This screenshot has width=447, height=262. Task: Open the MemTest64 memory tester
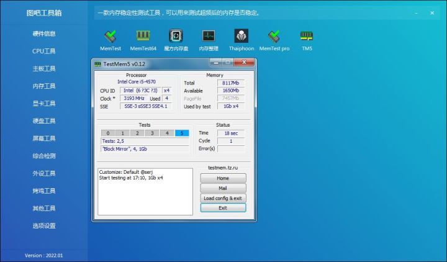pyautogui.click(x=143, y=38)
